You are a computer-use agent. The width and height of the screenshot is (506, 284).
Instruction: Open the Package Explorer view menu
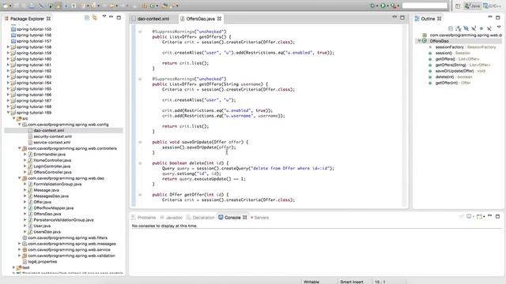tap(104, 16)
